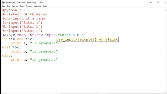Click the '#a=input("Enter a")' line
Image resolution: width=167 pixels, height=94 pixels.
pos(22,23)
